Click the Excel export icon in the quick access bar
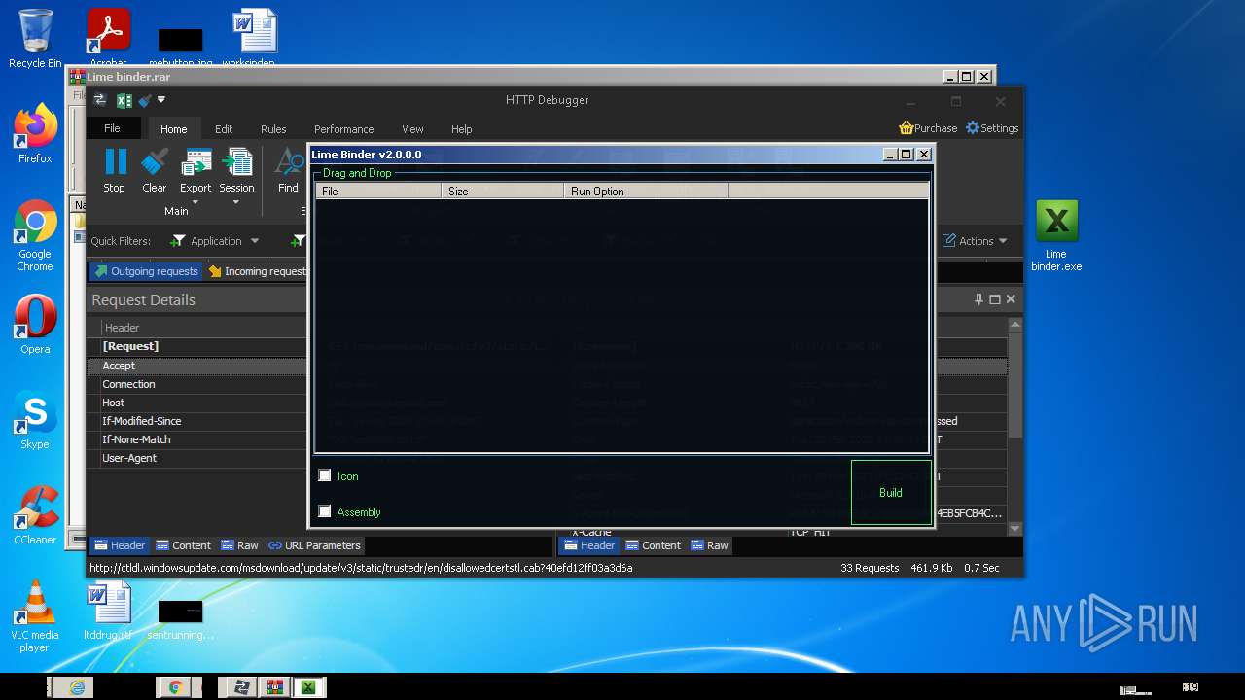 click(124, 100)
